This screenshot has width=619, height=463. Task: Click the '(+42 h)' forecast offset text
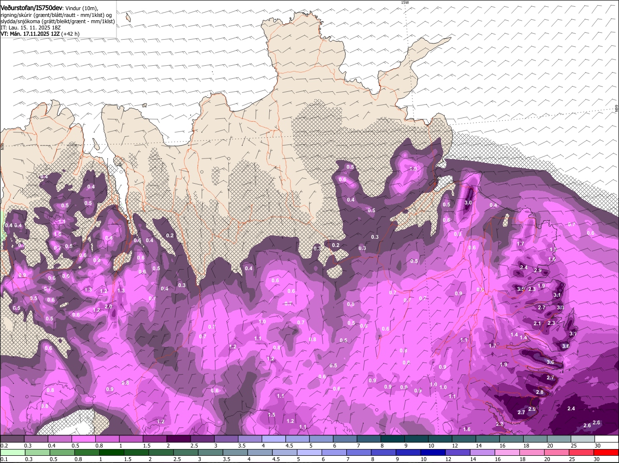(x=71, y=34)
